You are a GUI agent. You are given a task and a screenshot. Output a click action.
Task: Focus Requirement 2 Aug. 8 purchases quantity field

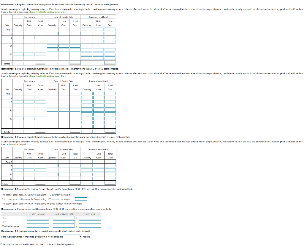(x=18, y=102)
